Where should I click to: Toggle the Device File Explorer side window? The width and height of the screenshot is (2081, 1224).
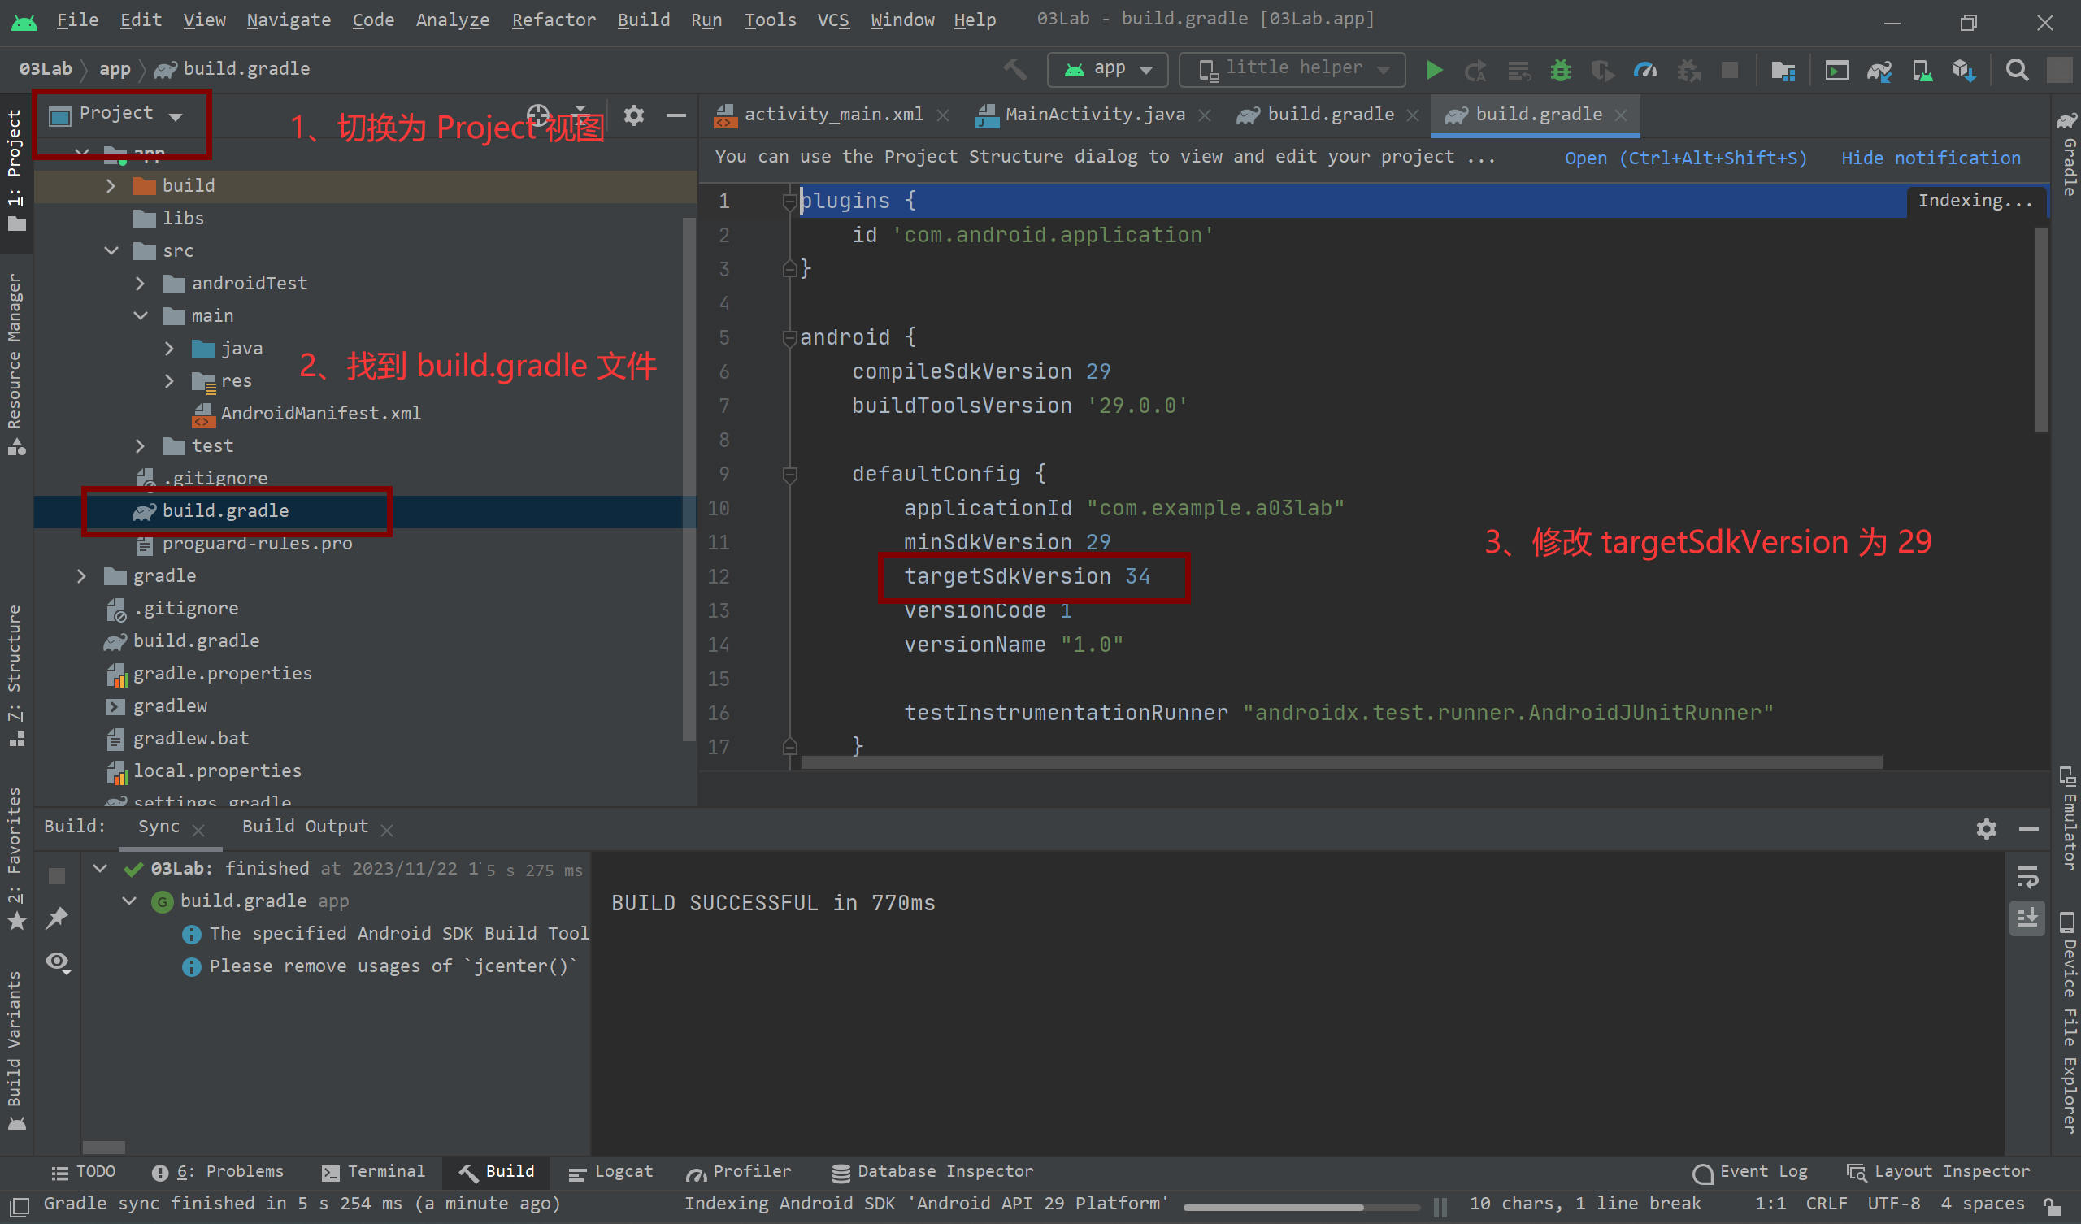tap(2067, 1022)
